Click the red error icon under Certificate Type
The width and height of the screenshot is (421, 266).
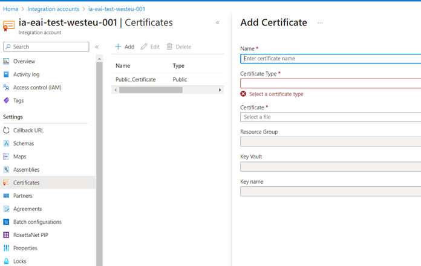pos(243,94)
